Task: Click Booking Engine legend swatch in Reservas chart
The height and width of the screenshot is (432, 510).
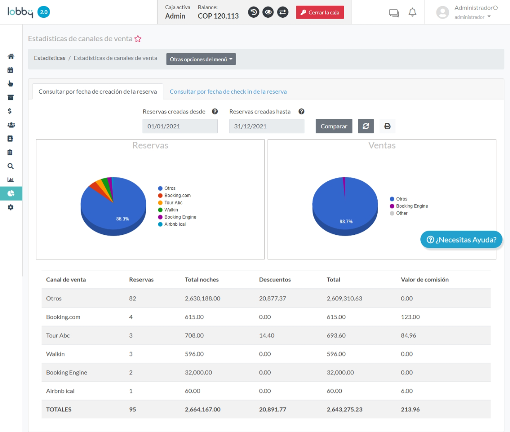Action: tap(160, 217)
